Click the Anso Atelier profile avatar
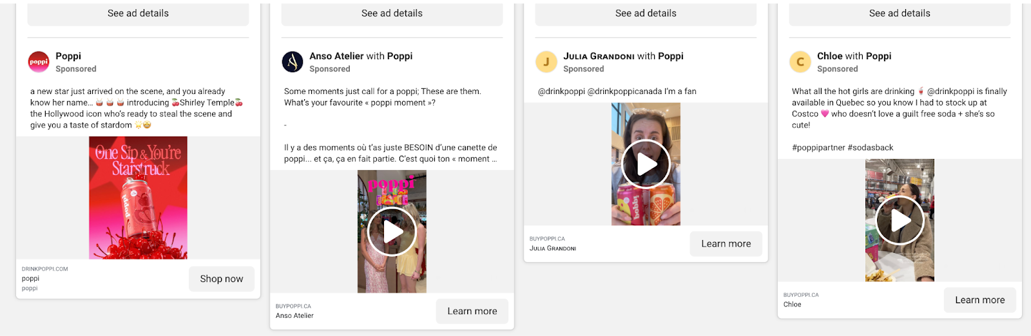 click(293, 62)
